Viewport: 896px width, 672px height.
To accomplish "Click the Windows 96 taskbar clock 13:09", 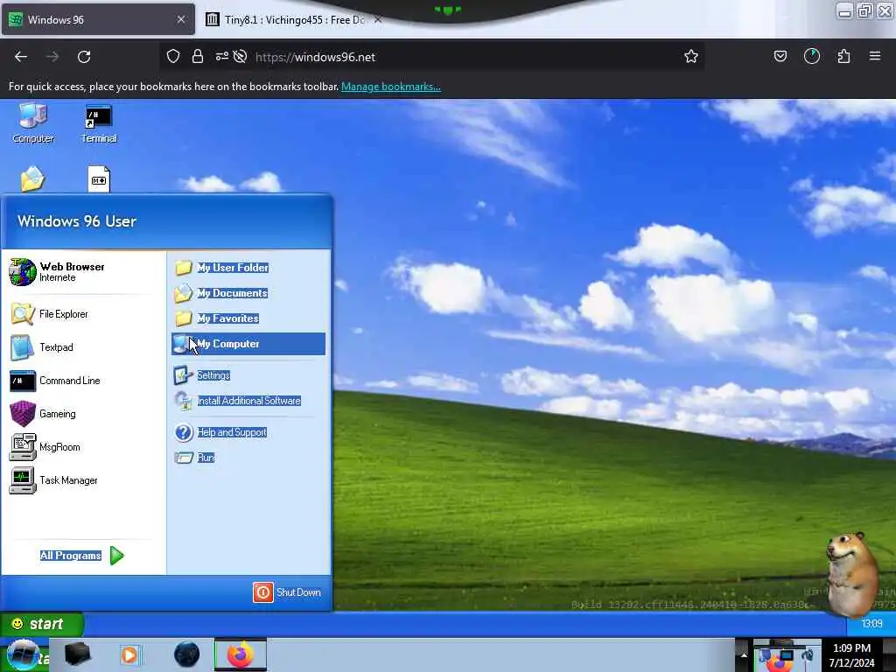I will point(871,623).
